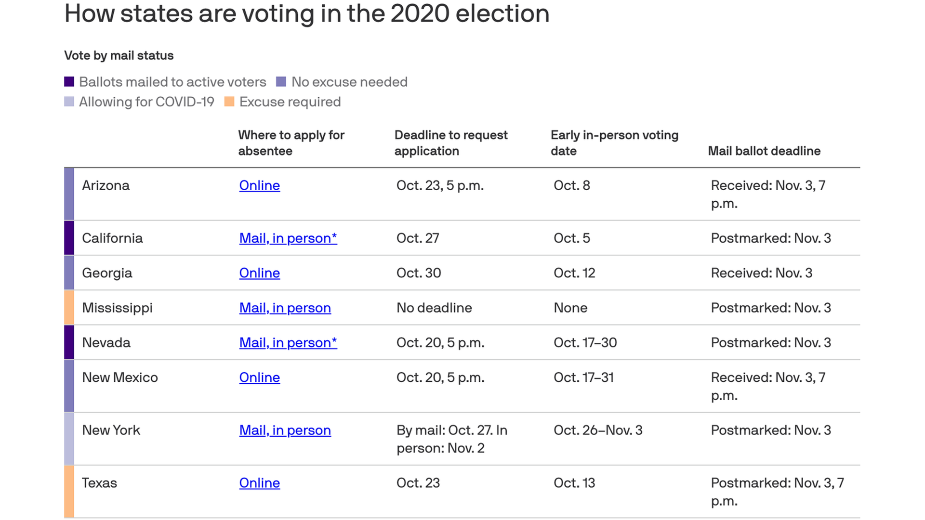Follow Texas's Online application link
The height and width of the screenshot is (520, 925).
point(259,483)
